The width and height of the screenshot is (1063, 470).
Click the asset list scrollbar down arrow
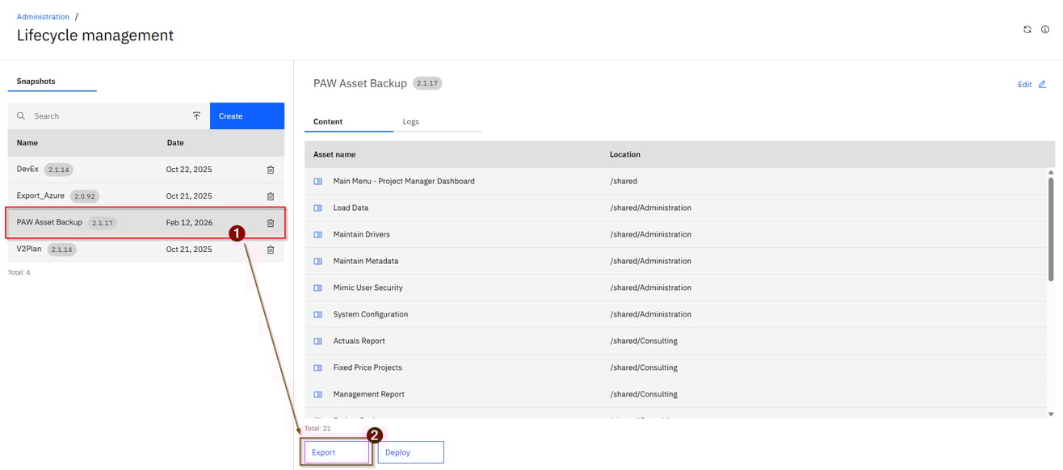click(1051, 413)
